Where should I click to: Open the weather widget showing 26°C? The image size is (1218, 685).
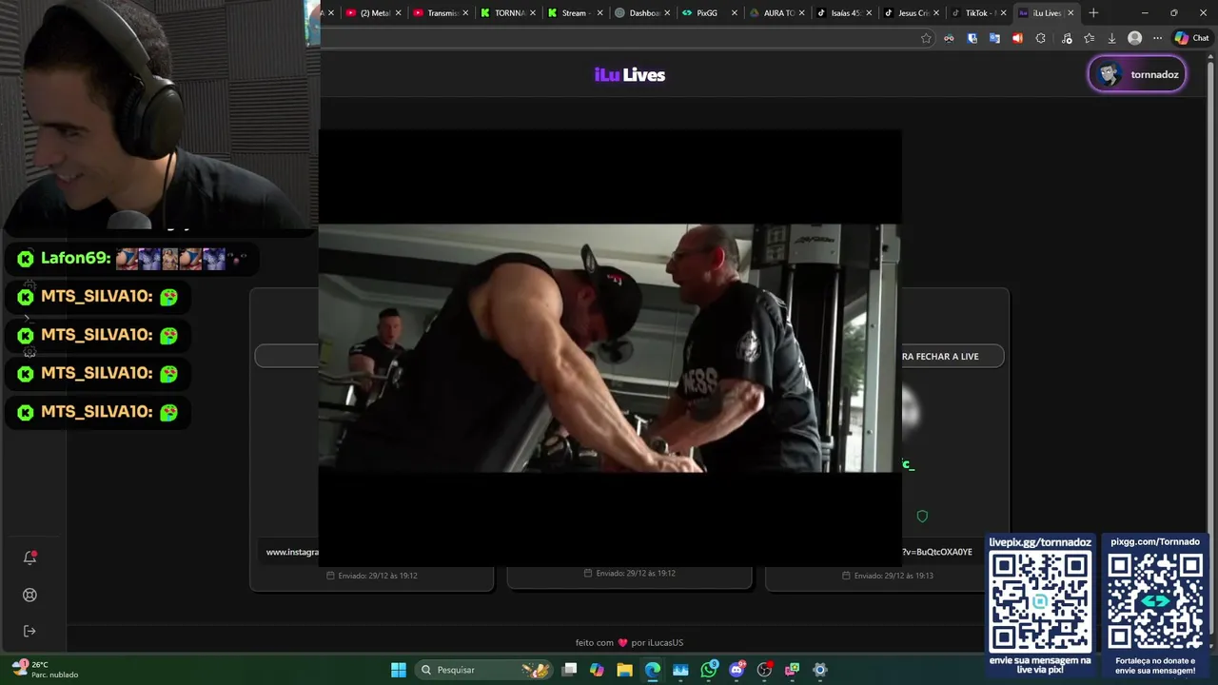45,670
